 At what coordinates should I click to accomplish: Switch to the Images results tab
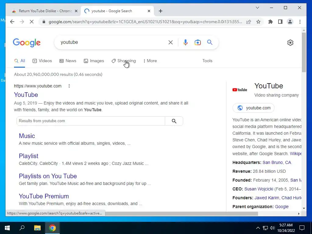[94, 61]
